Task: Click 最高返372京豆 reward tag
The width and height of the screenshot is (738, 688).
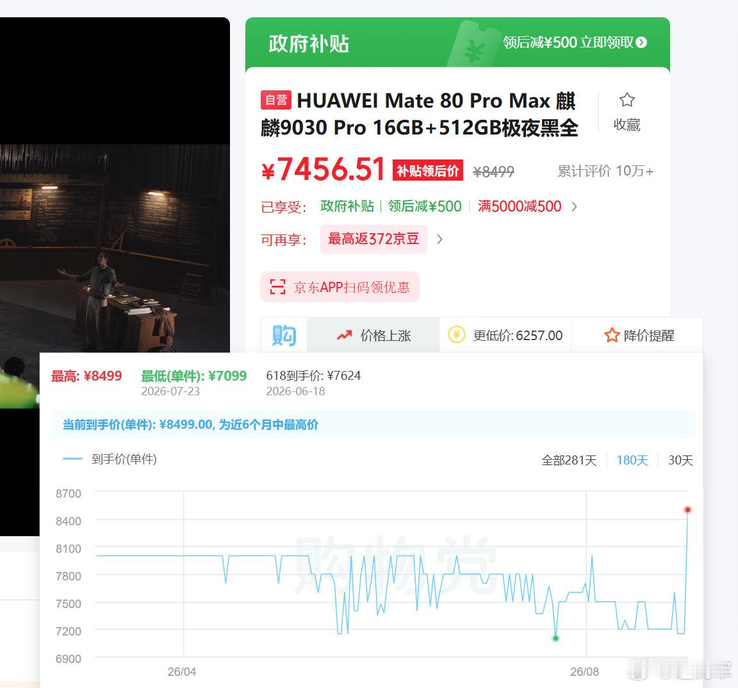Action: (x=373, y=239)
